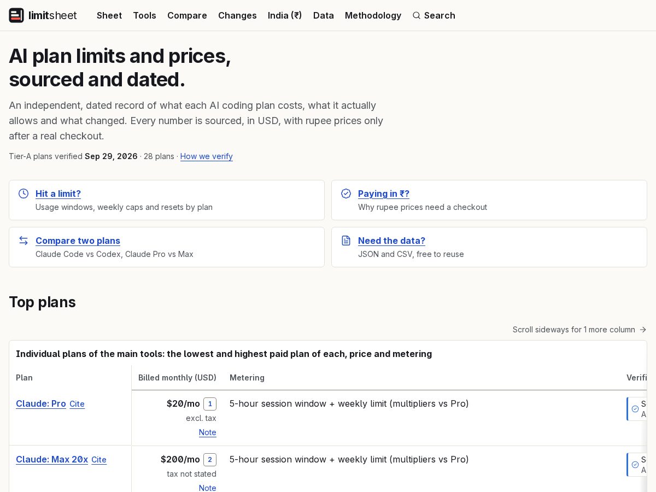
Task: Open the Data nav item
Action: point(324,15)
